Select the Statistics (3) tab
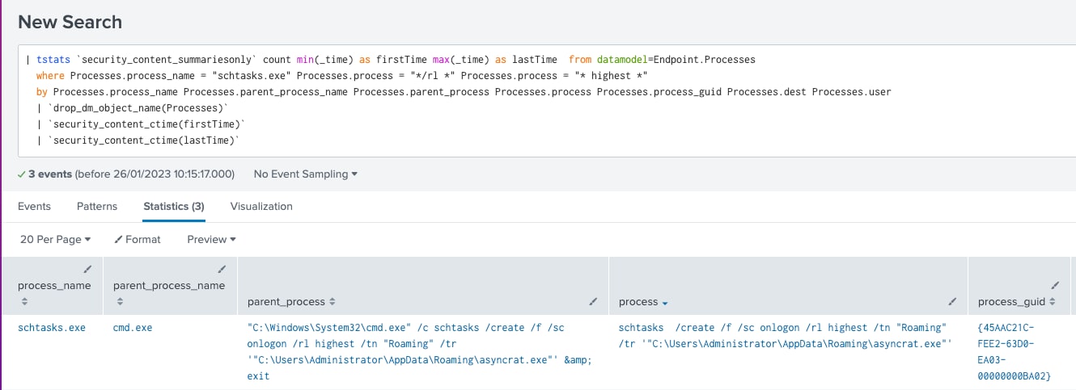The image size is (1076, 390). point(174,206)
